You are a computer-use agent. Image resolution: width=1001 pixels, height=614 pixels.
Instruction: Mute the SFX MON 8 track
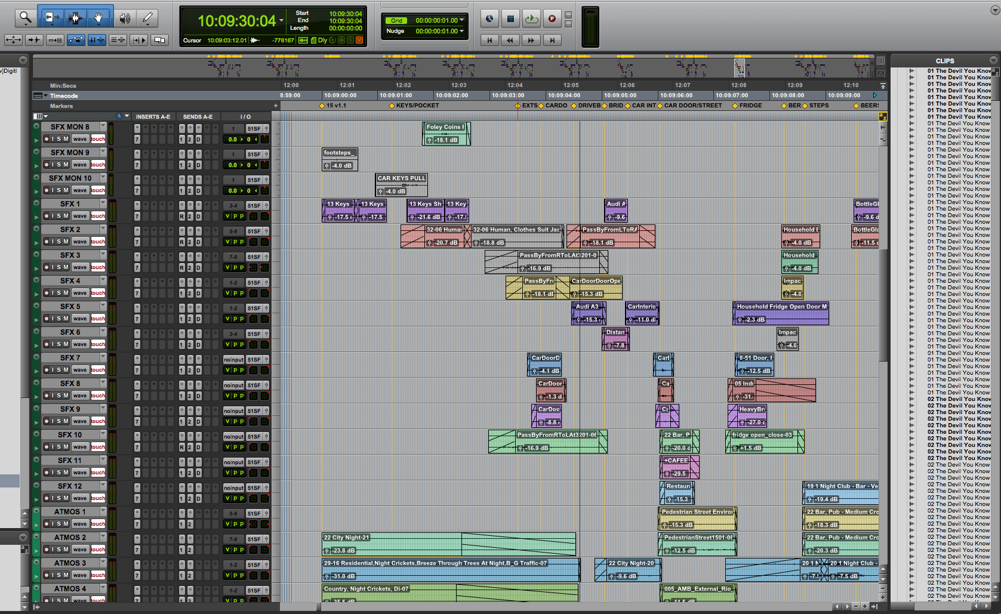(66, 139)
